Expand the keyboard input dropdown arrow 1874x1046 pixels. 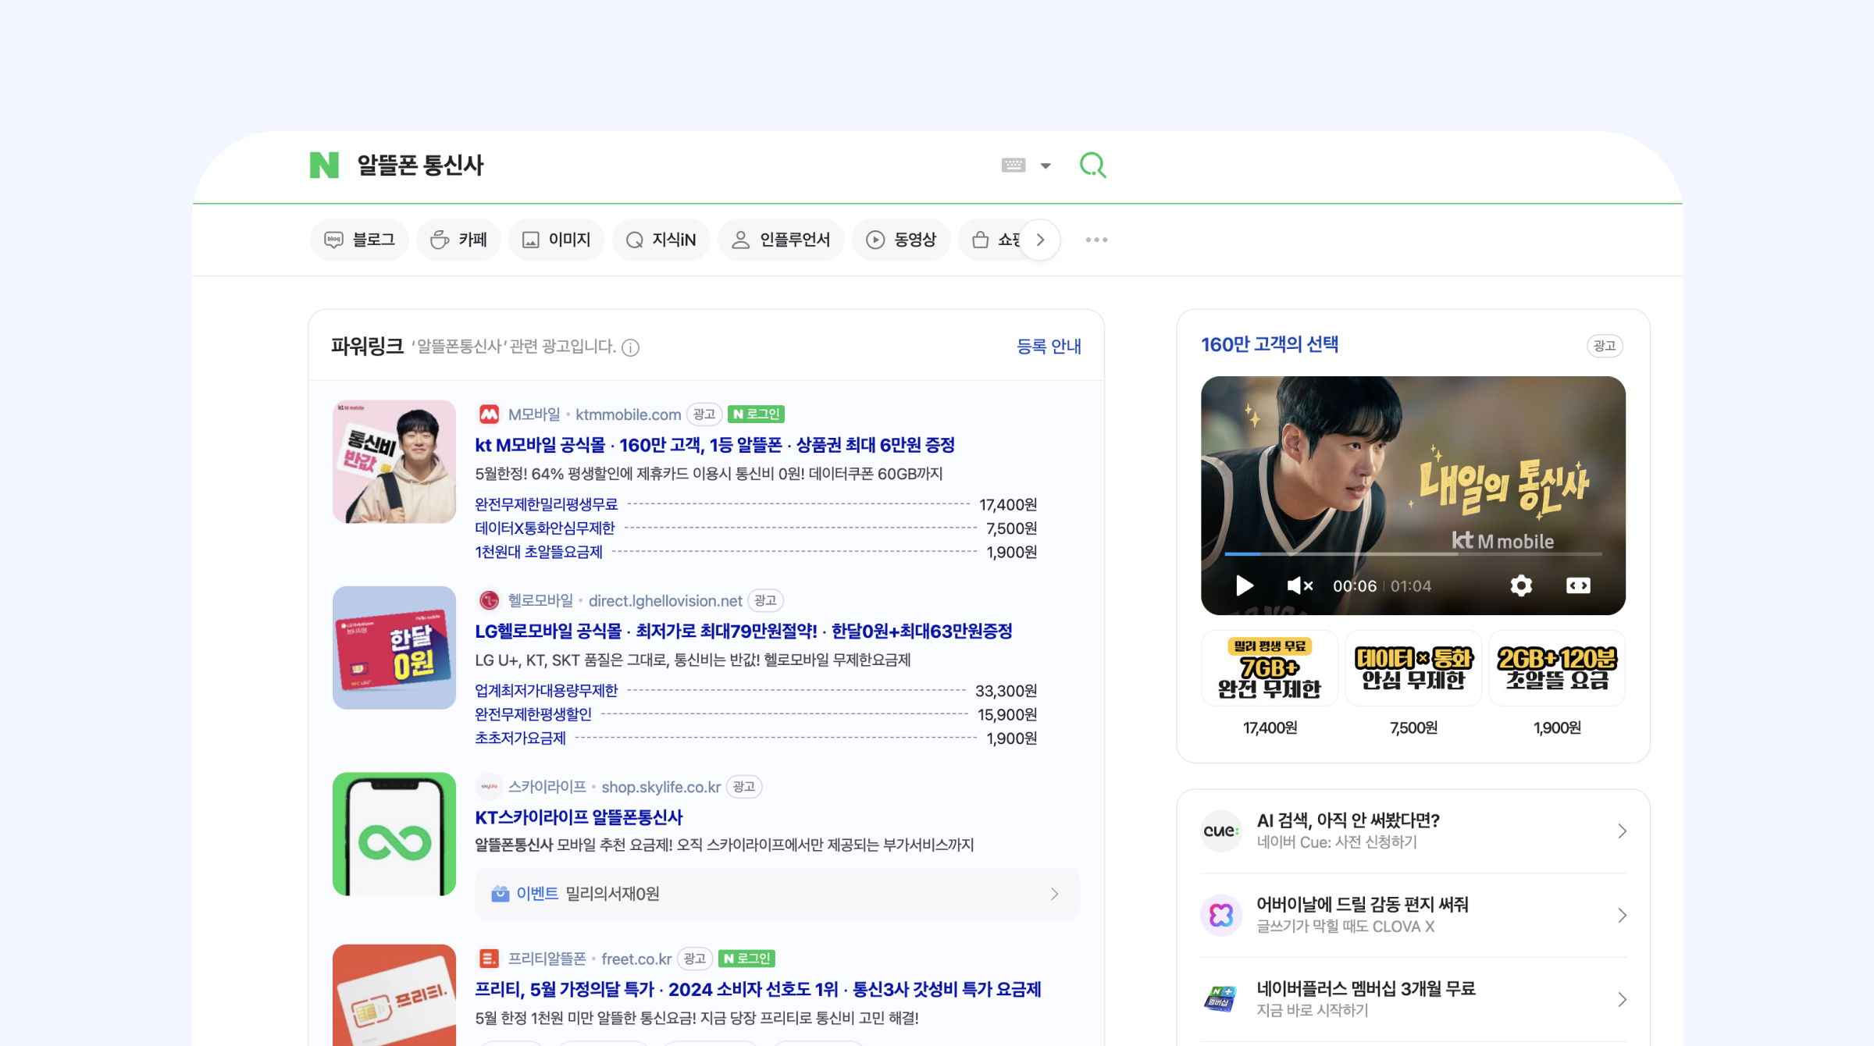click(1046, 165)
